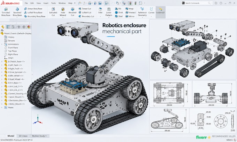Expand the Drive_Sprocket<1> node

click(2, 72)
